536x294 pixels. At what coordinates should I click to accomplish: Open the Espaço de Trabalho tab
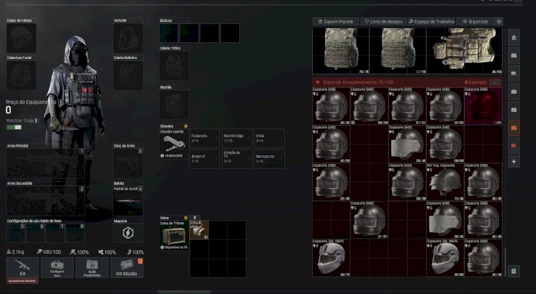pyautogui.click(x=431, y=21)
